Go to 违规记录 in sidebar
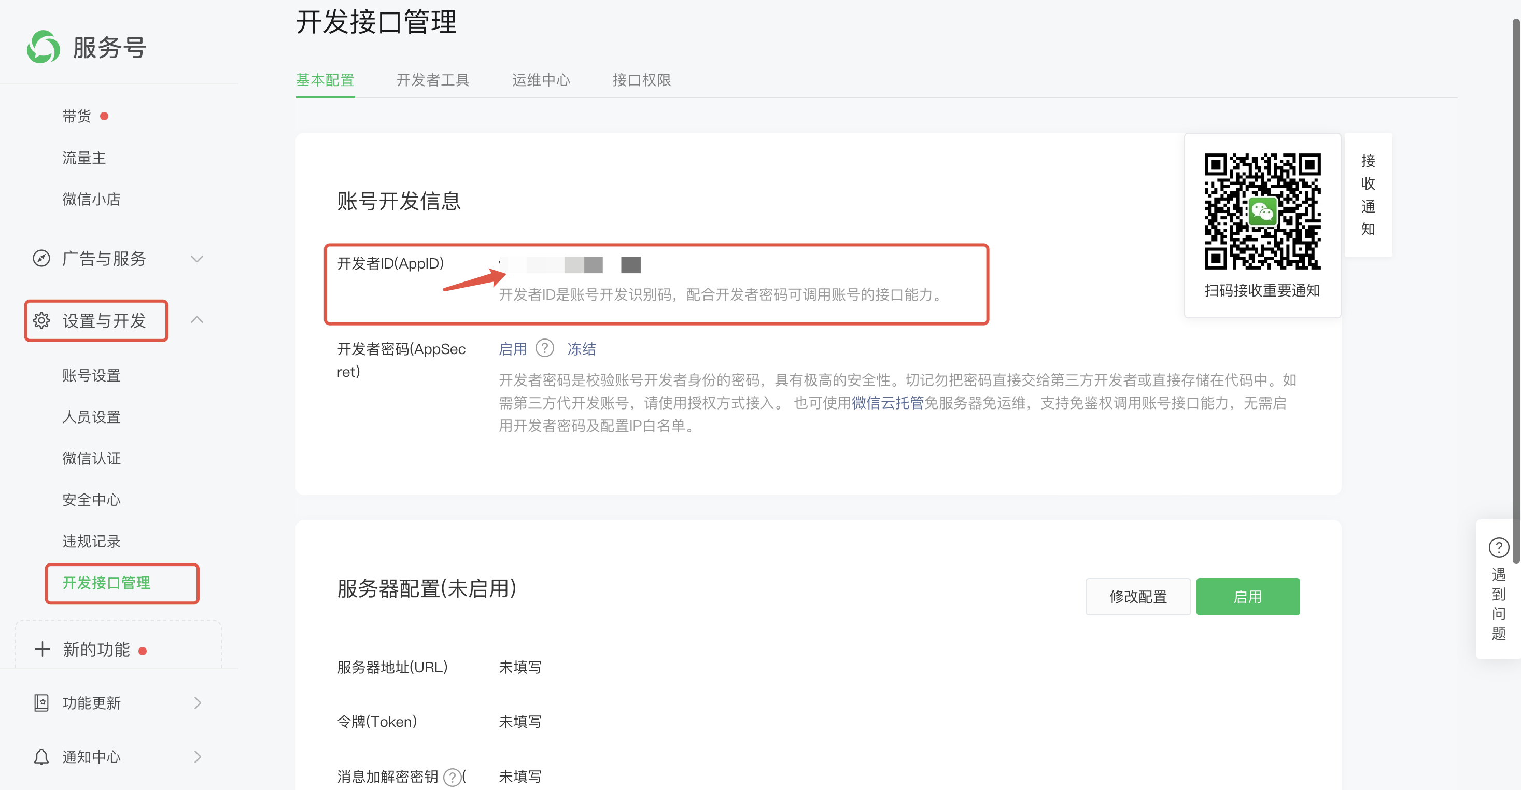Viewport: 1521px width, 790px height. click(x=92, y=541)
